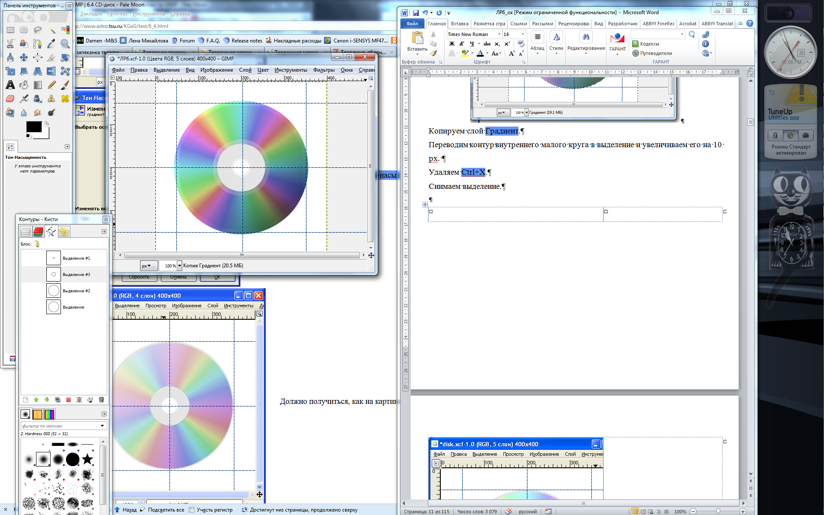824x515 pixels.
Task: Toggle Italic (К) formatting in Word
Action: [462, 44]
